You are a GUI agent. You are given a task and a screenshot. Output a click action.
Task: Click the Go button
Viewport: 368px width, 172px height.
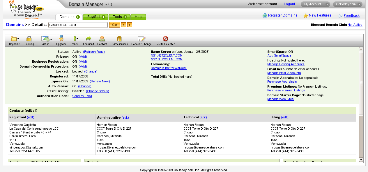click(x=114, y=25)
